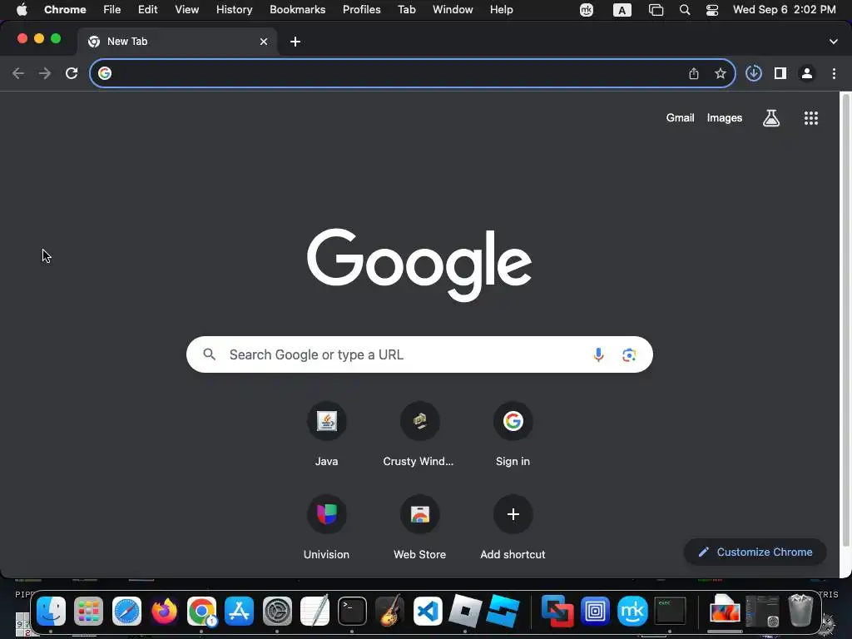Go back with the back arrow
Viewport: 852px width, 639px height.
[18, 73]
